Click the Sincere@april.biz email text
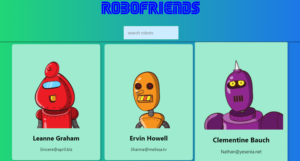The height and width of the screenshot is (161, 300). 56,150
